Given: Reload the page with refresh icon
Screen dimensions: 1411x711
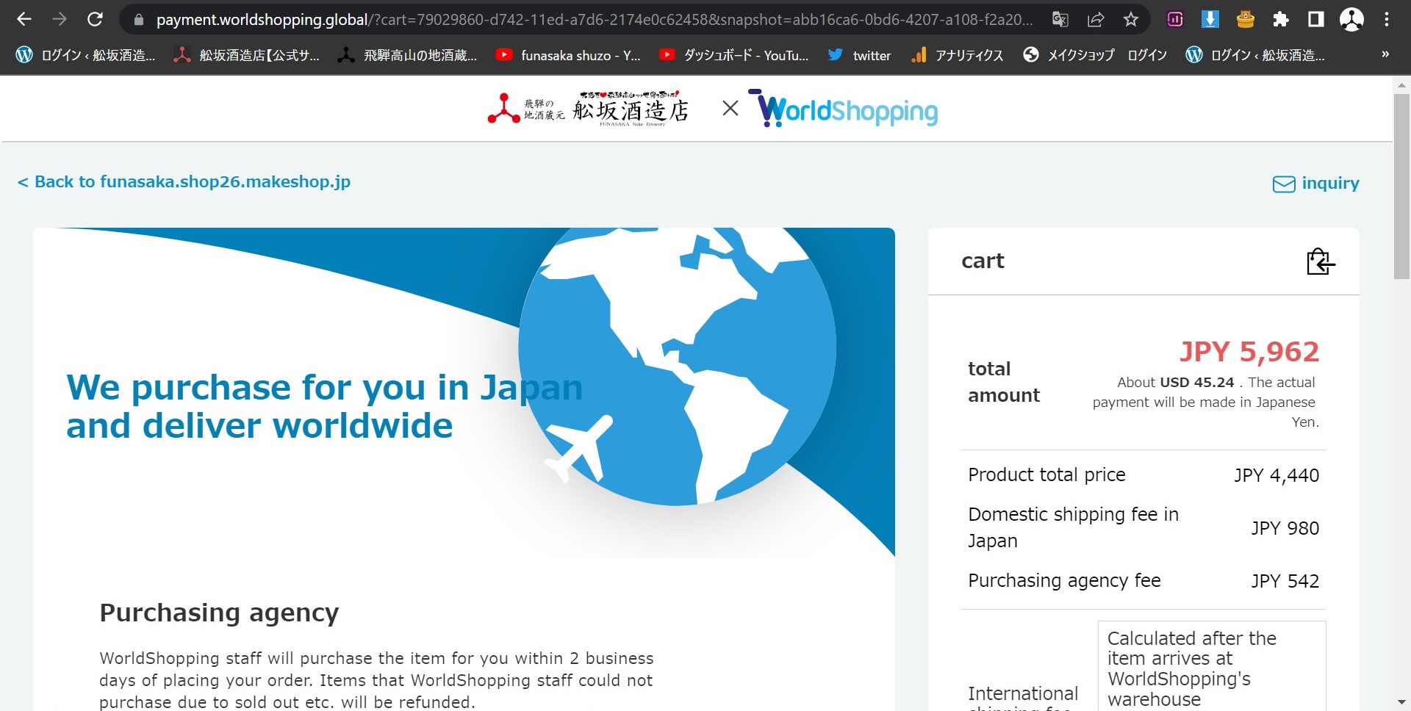Looking at the screenshot, I should pos(95,19).
